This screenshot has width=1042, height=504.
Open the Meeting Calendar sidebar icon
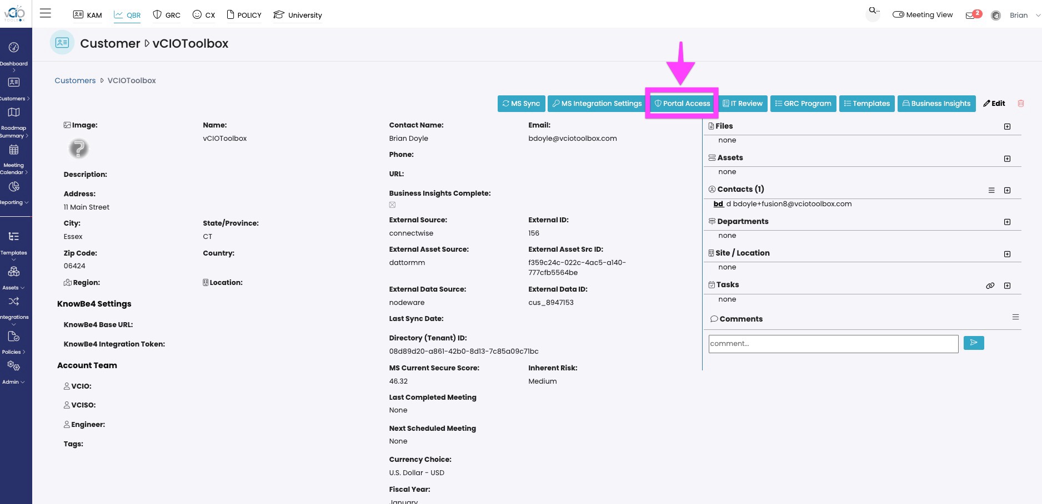pyautogui.click(x=14, y=150)
